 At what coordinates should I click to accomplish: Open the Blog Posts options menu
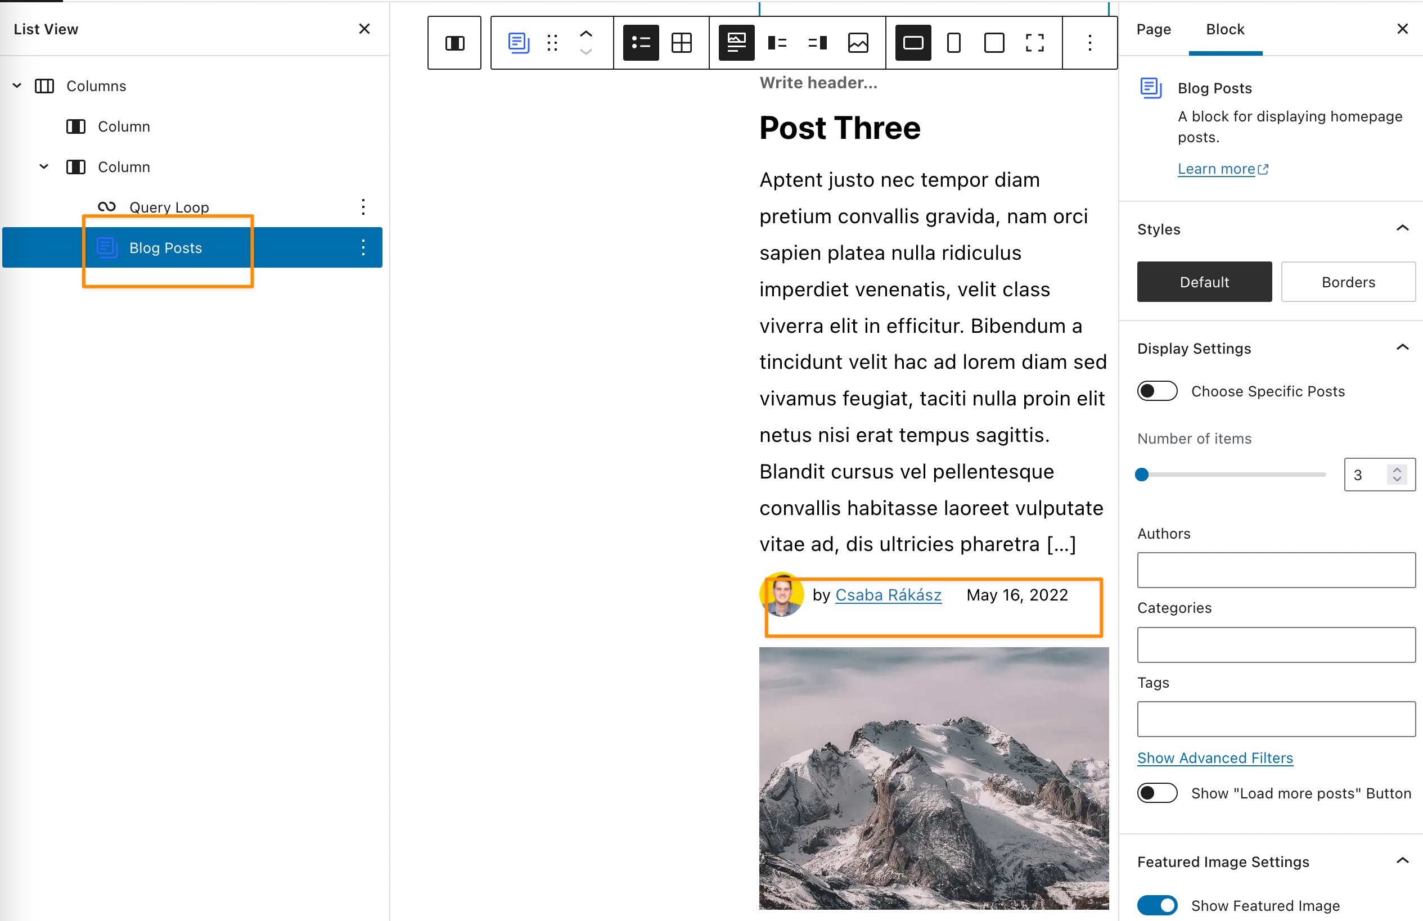(363, 247)
